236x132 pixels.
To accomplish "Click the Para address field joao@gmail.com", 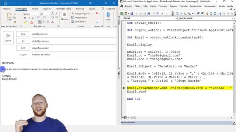I will click(x=73, y=34).
